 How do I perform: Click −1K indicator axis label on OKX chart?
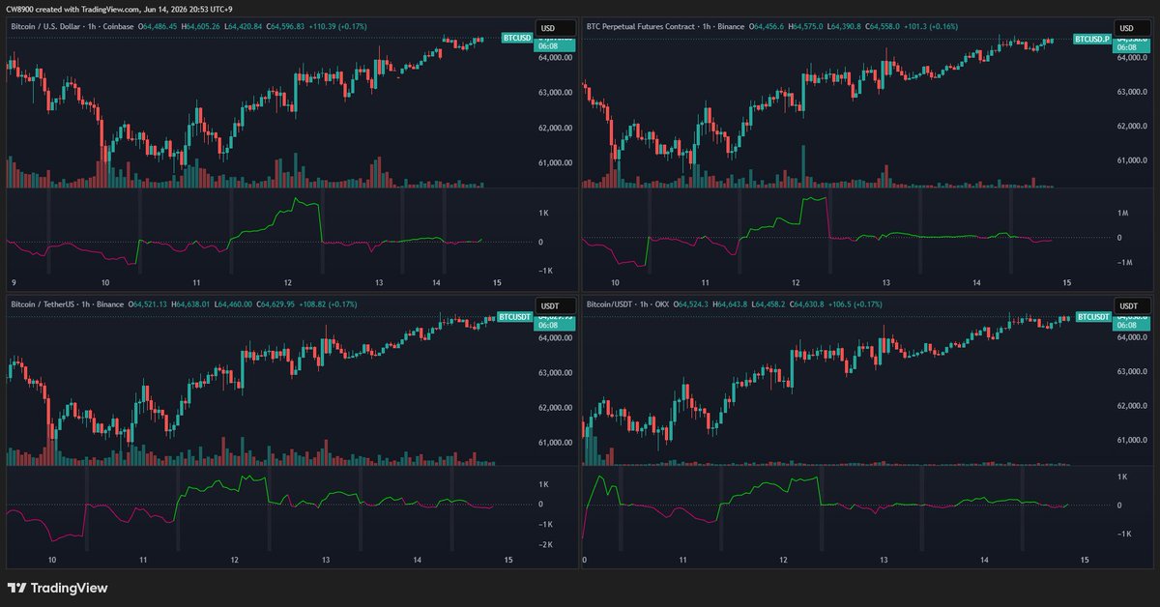(1123, 534)
